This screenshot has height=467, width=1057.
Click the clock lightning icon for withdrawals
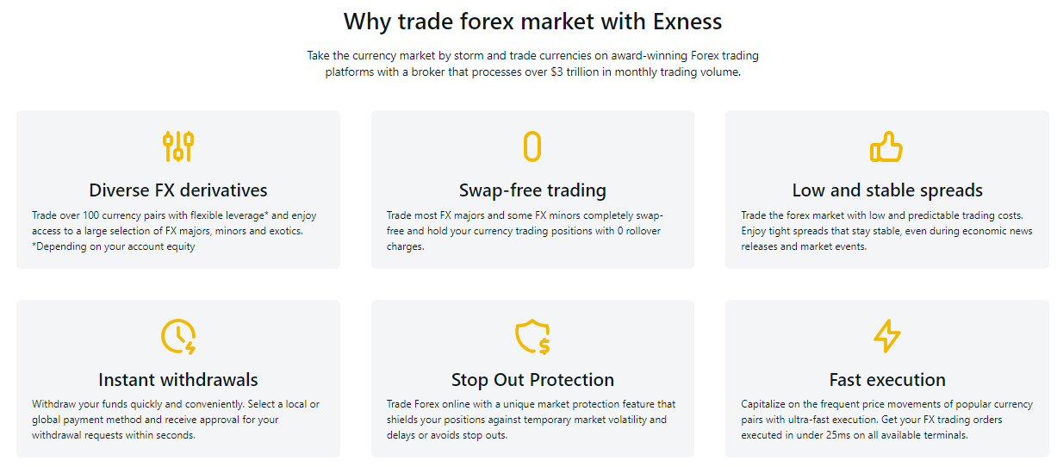(178, 336)
